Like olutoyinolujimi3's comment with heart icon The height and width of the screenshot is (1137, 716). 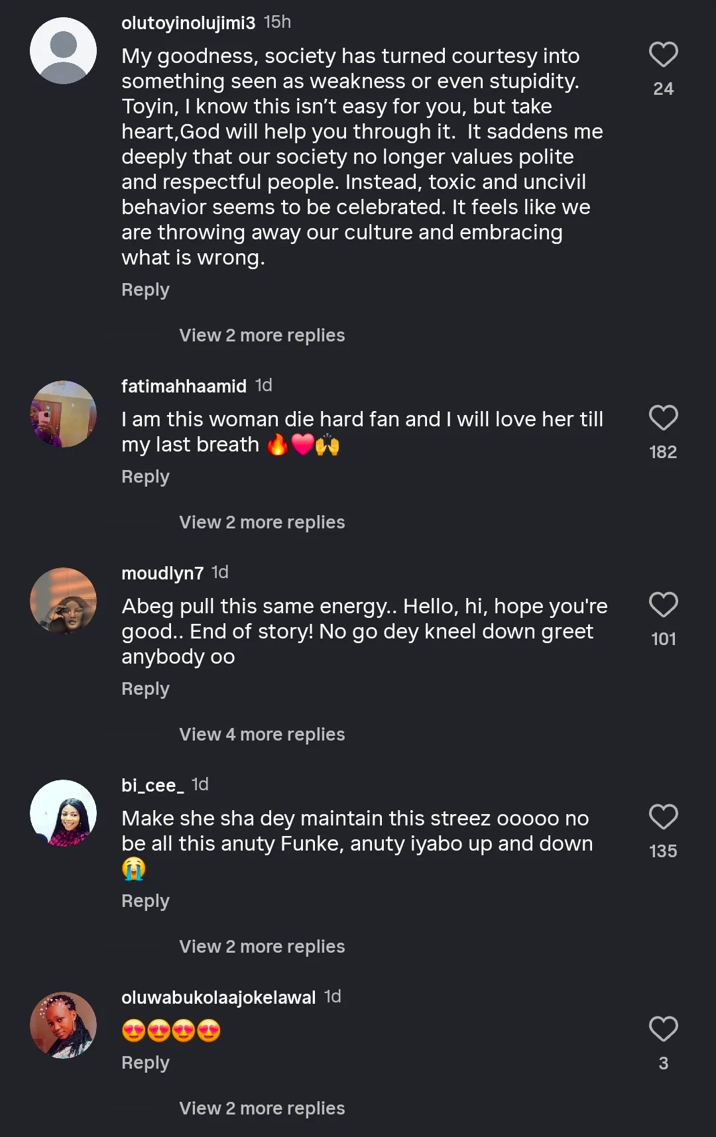tap(663, 55)
